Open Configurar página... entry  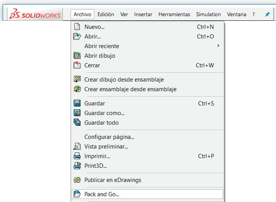[148, 137]
